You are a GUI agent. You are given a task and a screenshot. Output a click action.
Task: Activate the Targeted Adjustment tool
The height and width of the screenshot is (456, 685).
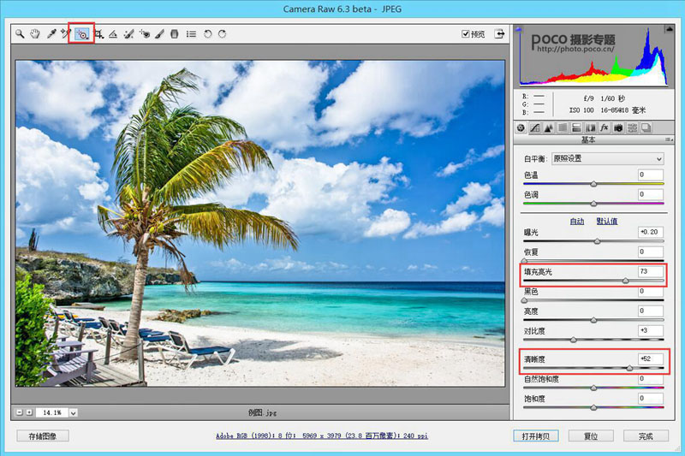click(x=81, y=33)
